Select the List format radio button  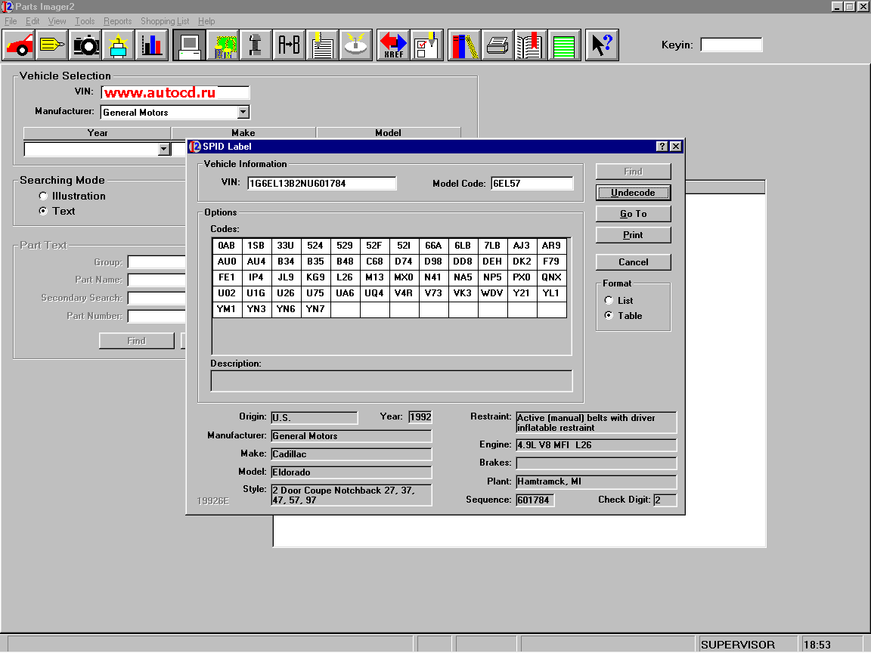pos(609,300)
